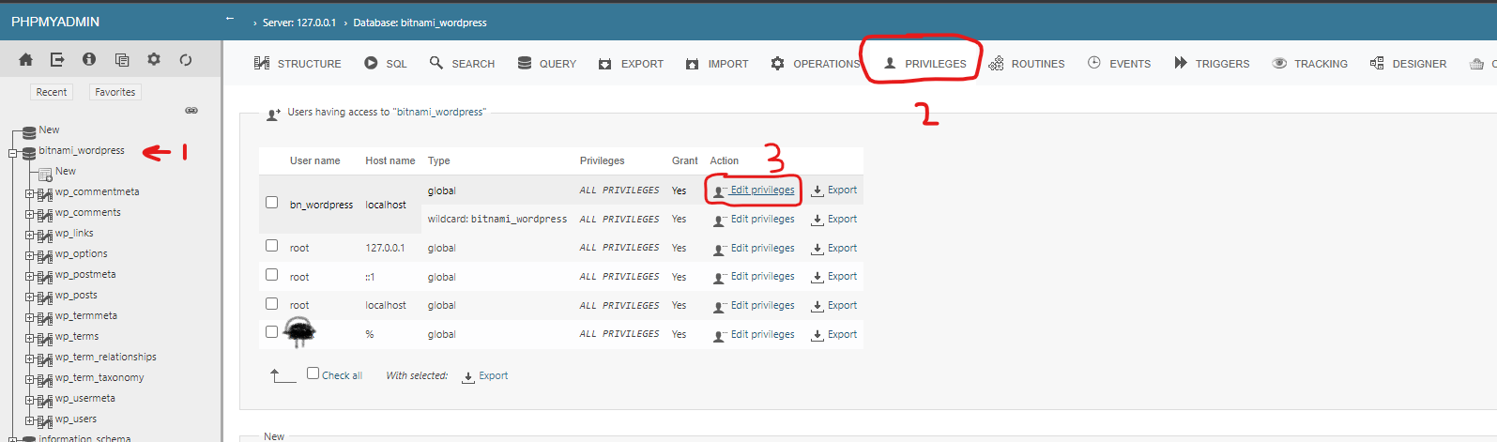Export root 127.0.0.1 privileges
The height and width of the screenshot is (442, 1497).
click(x=834, y=249)
